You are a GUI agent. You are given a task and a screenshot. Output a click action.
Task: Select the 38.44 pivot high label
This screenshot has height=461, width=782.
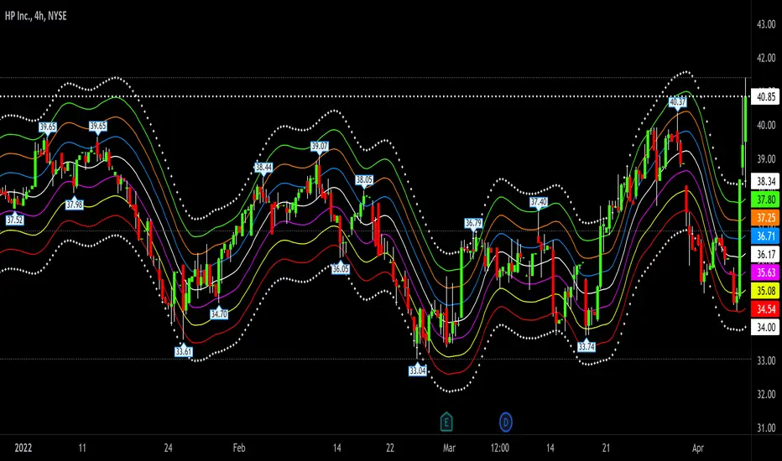(263, 167)
